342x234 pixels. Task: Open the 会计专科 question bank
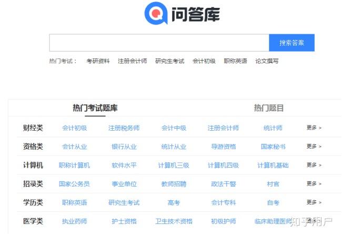pyautogui.click(x=223, y=202)
